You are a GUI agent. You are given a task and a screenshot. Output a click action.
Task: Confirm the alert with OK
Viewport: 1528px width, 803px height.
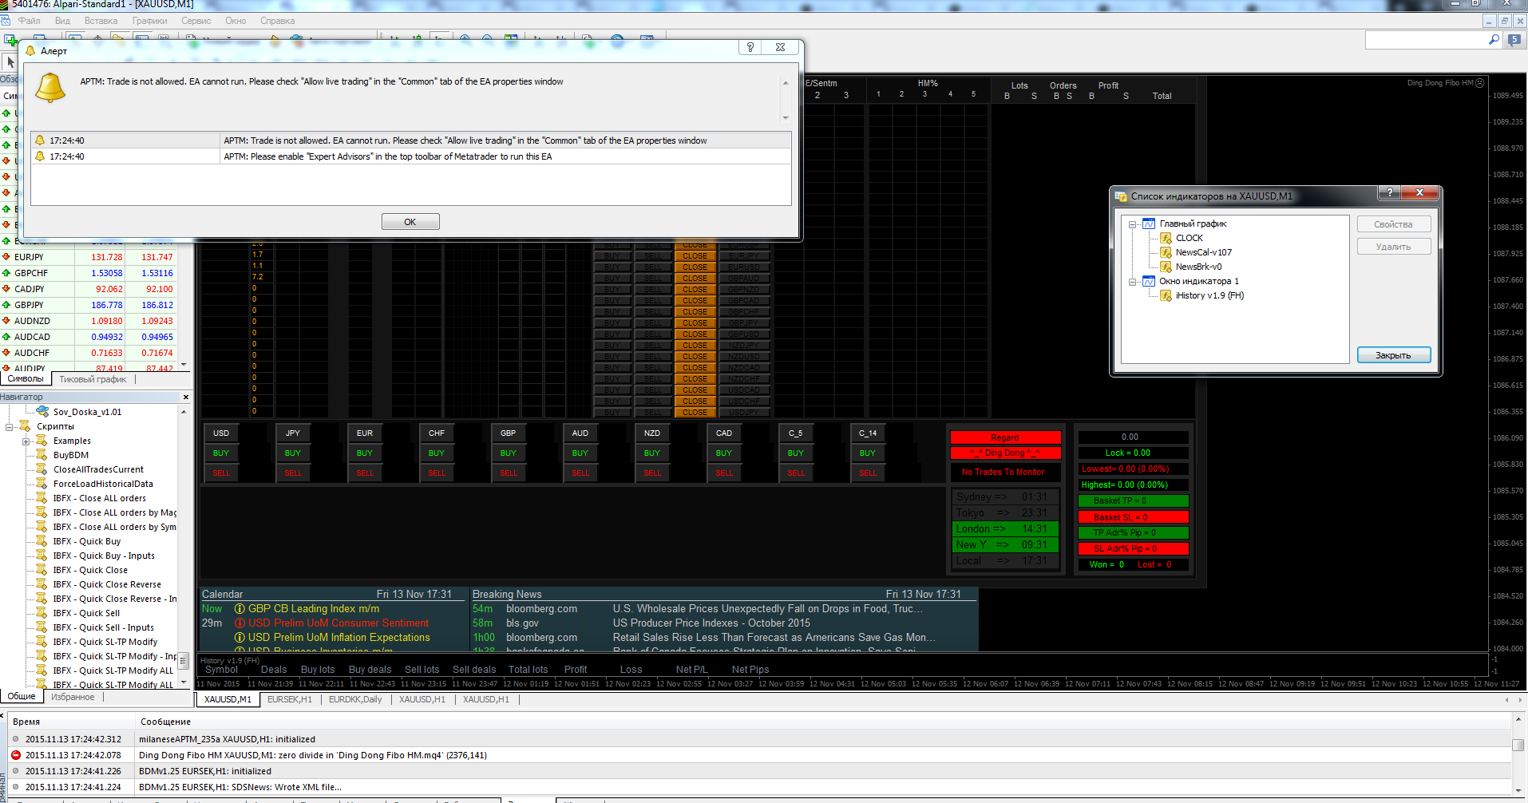(410, 222)
